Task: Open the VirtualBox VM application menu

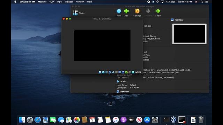Action: 27,2
